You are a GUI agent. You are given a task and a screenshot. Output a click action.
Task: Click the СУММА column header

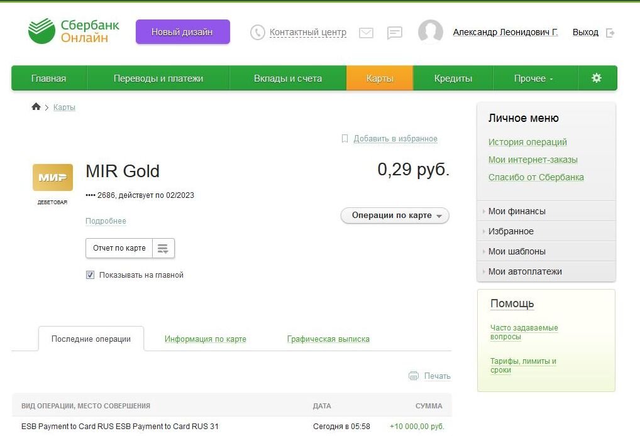click(x=429, y=406)
